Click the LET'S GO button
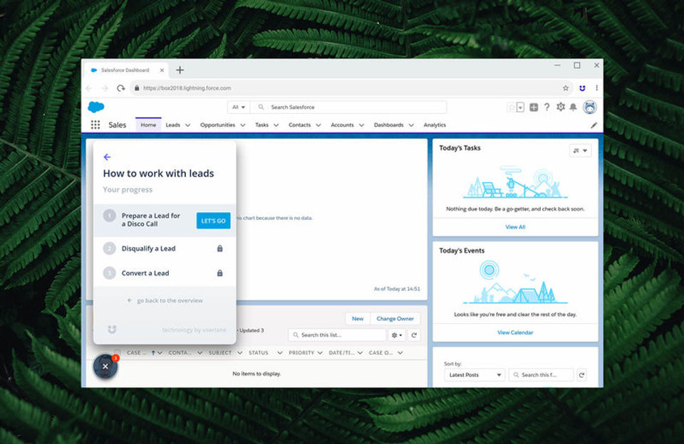 pyautogui.click(x=213, y=221)
